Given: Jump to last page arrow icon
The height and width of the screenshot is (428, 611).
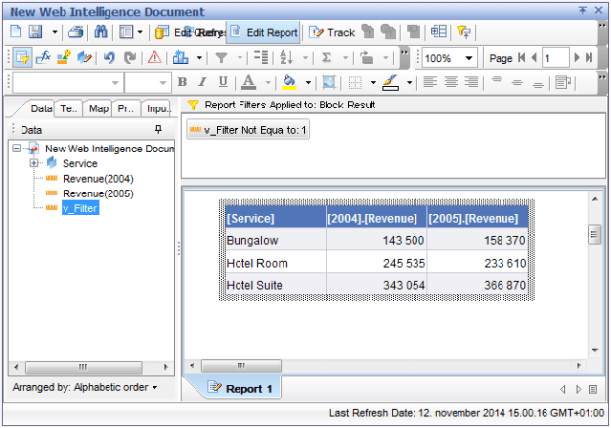Looking at the screenshot, I should pos(589,58).
